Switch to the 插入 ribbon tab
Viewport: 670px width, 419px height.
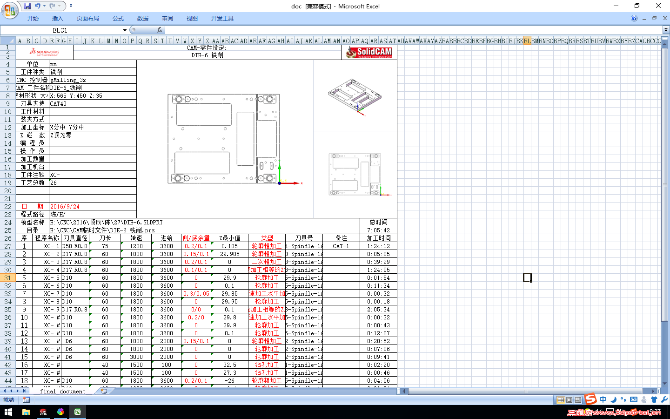click(x=58, y=19)
